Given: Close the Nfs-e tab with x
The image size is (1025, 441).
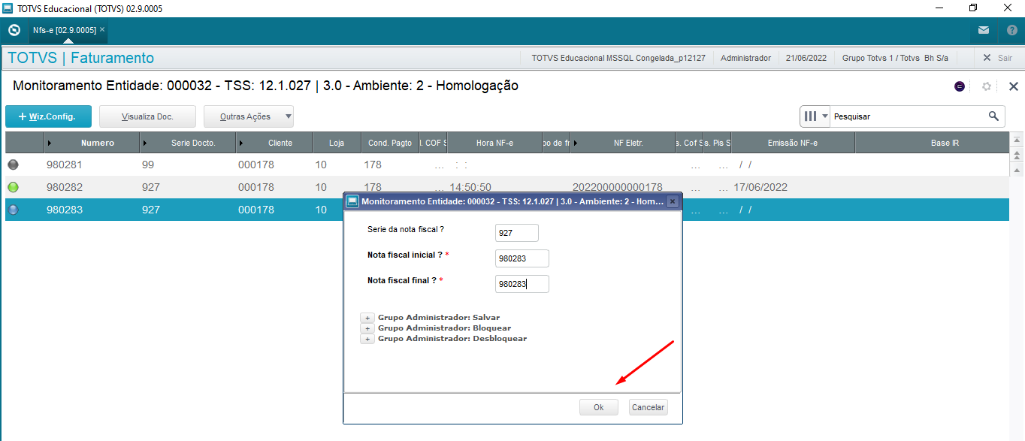Looking at the screenshot, I should click(102, 30).
